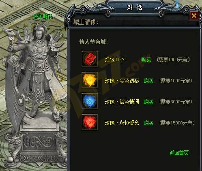202x171 pixels.
Task: Click the 玫瑰·永恒爱念 item name
Action: [122, 123]
